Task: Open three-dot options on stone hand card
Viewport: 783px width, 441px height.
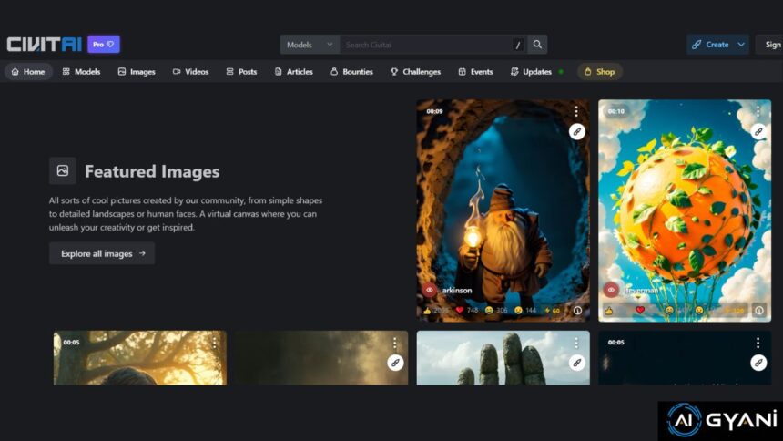Action: (576, 344)
